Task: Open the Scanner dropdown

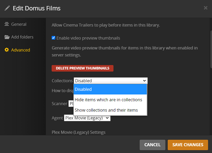Action: (71, 103)
